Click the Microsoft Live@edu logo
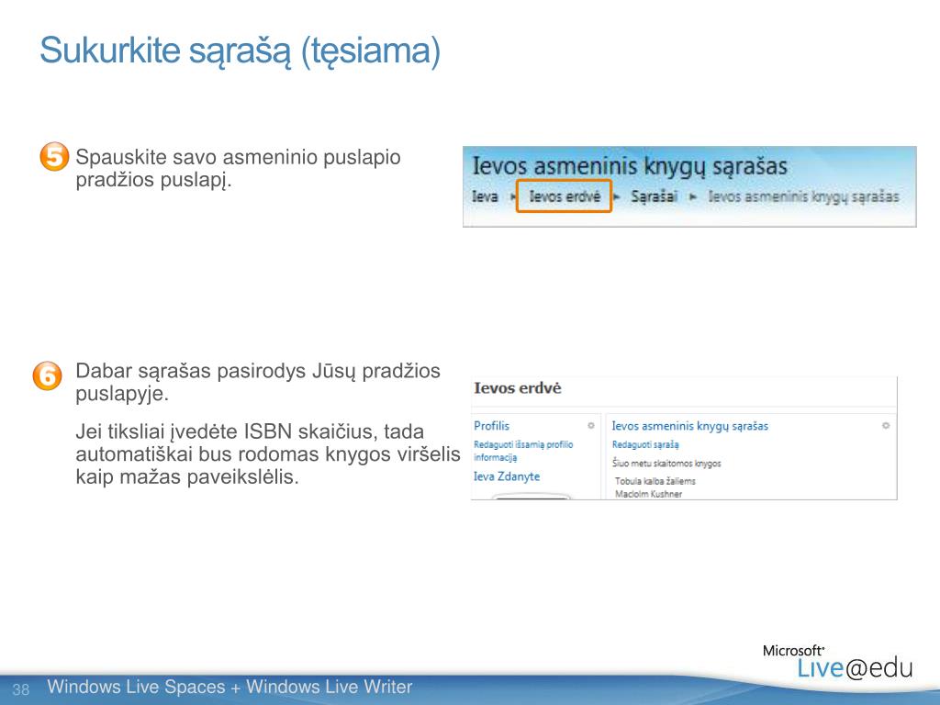940x705 pixels. 838,663
